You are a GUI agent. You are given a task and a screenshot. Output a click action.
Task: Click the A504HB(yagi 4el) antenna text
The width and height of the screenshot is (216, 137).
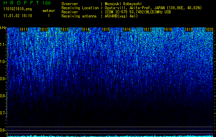point(121,16)
